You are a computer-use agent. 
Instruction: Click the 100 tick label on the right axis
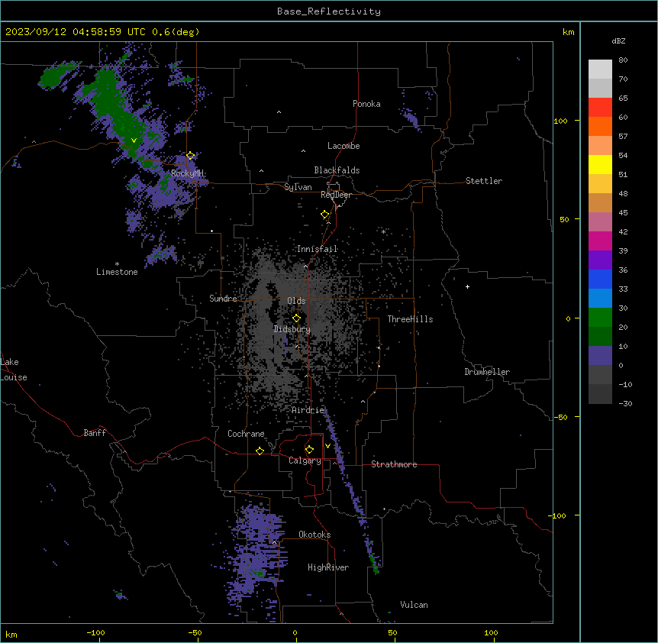[560, 121]
